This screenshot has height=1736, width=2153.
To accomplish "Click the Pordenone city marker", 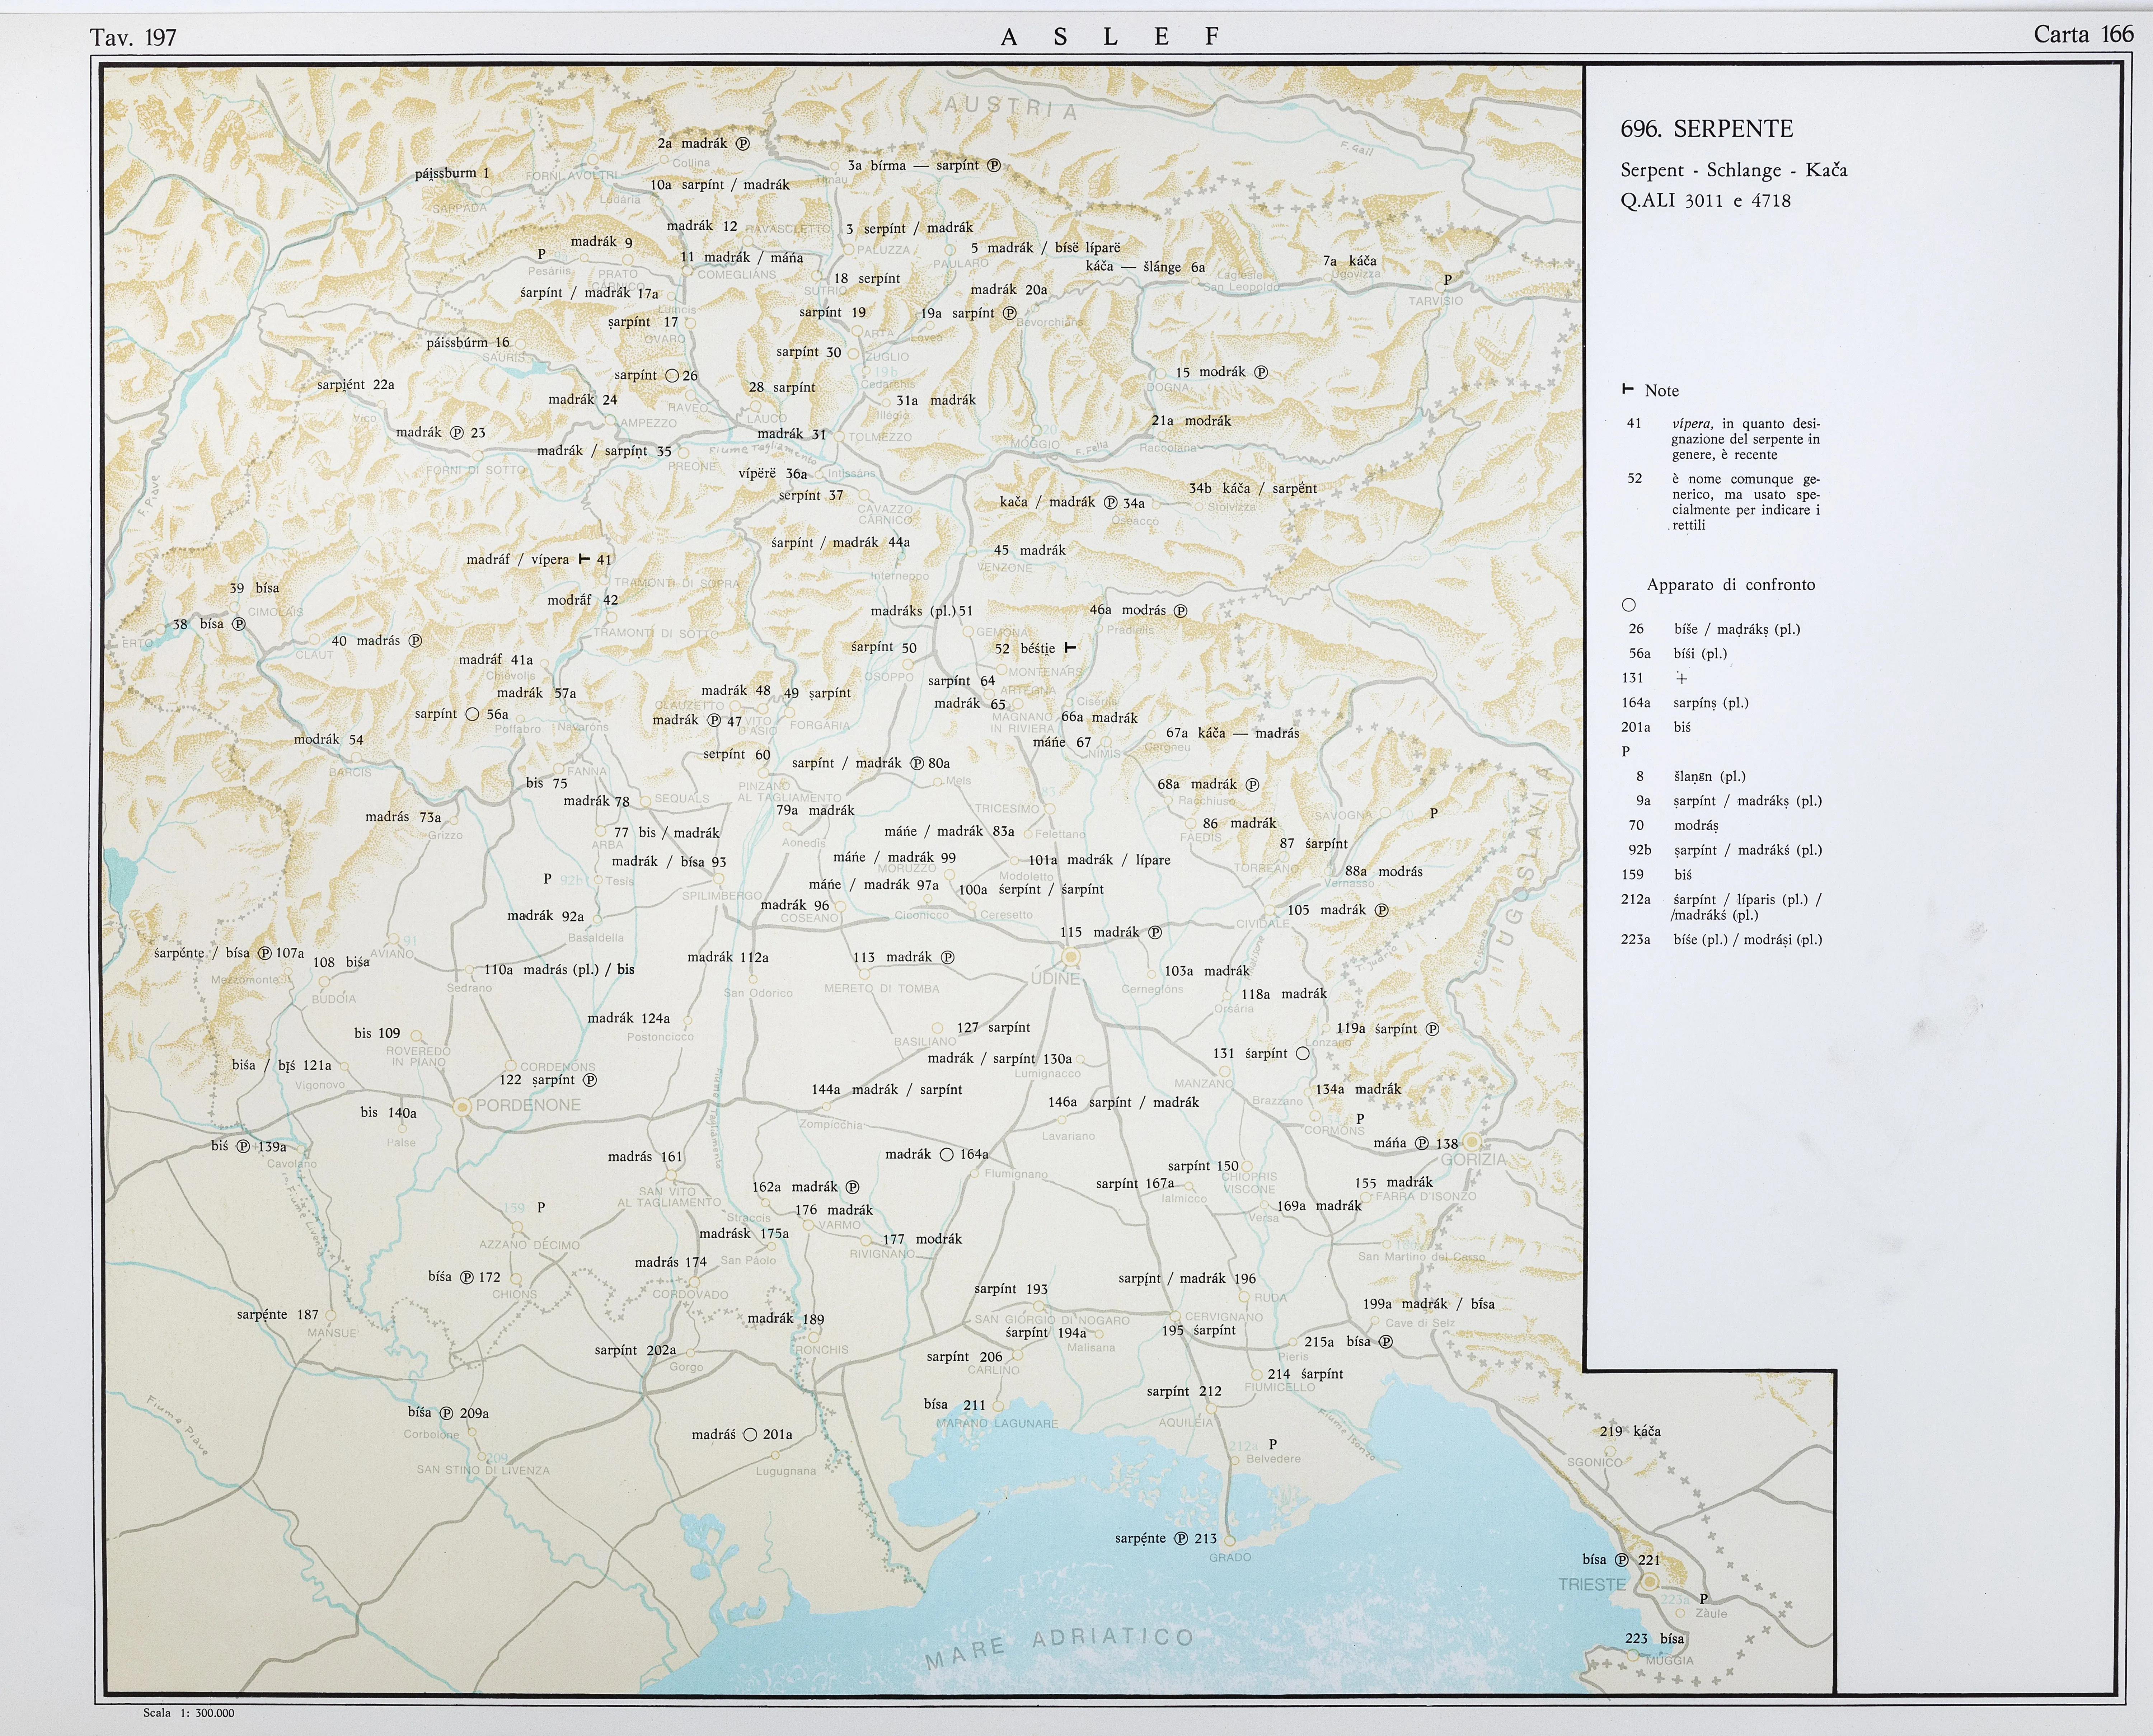I will [462, 1107].
